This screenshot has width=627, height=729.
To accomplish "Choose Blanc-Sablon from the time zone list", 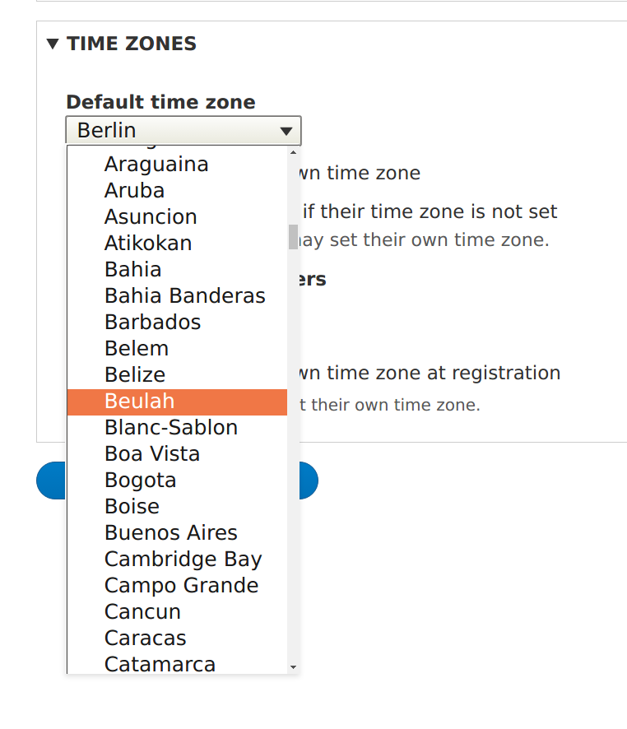I will (171, 427).
